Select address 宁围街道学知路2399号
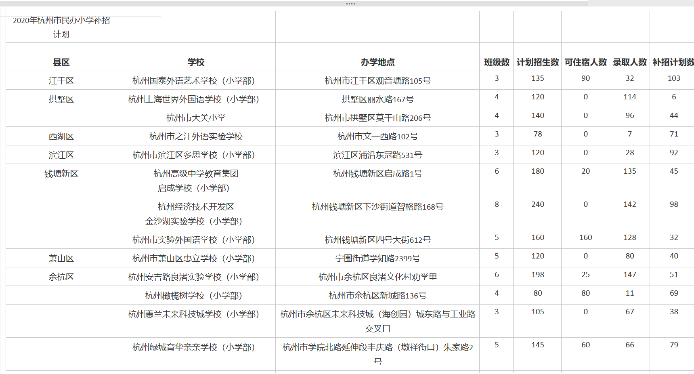694x374 pixels. (x=377, y=258)
